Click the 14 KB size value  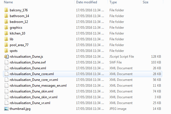coord(157,109)
